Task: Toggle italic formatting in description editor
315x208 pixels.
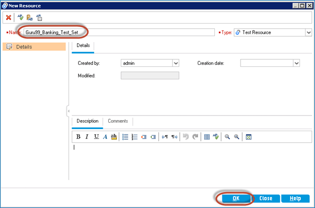Action: coord(87,137)
